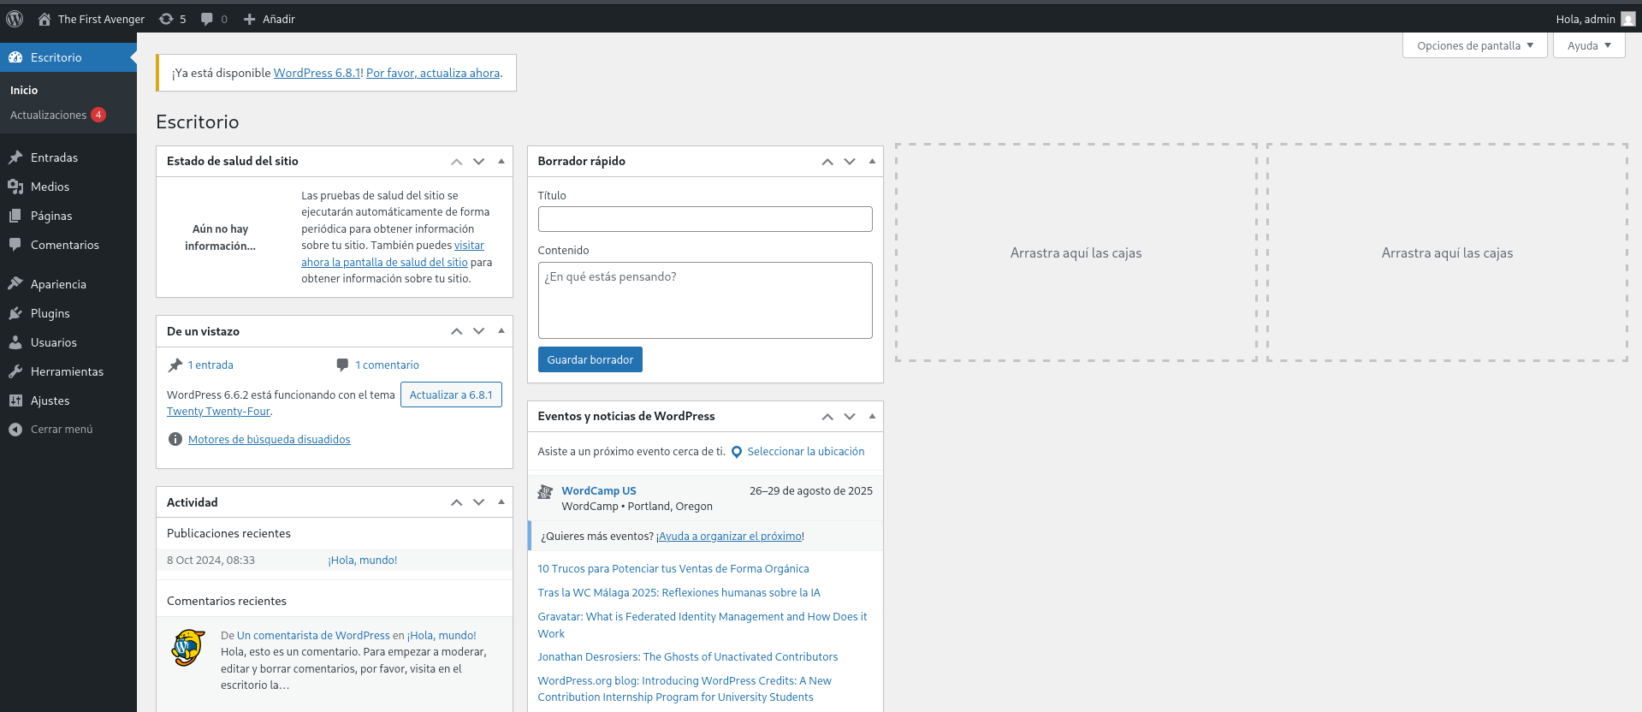Open 10 Trucos para Potenciar tus Ventas article
This screenshot has height=712, width=1642.
tap(673, 569)
